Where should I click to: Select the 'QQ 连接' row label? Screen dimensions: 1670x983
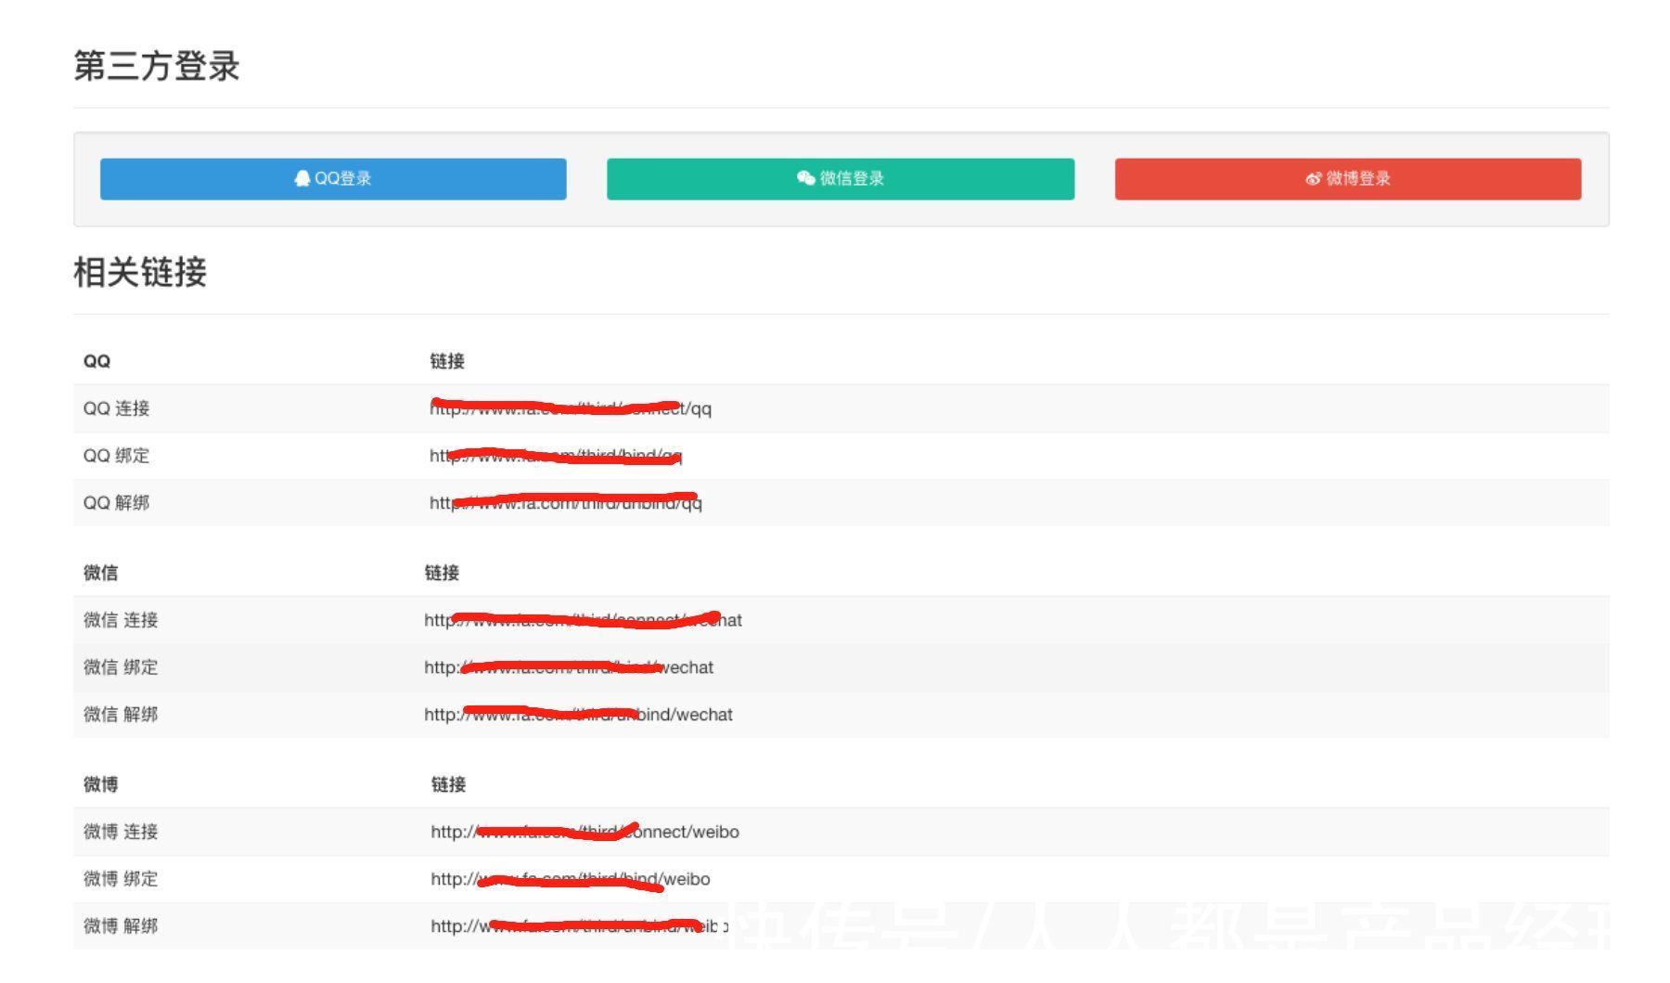tap(116, 408)
